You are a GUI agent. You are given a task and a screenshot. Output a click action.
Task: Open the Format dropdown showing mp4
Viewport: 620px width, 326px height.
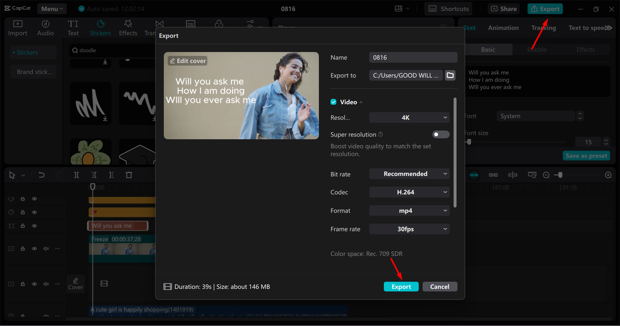pos(409,211)
